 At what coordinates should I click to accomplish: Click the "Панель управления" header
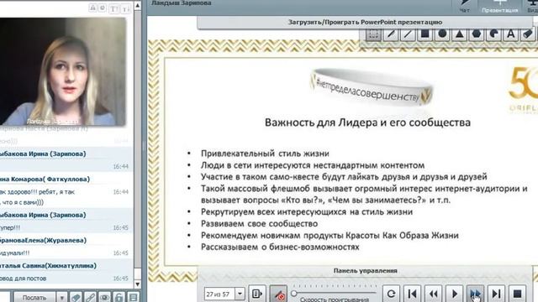coord(365,271)
